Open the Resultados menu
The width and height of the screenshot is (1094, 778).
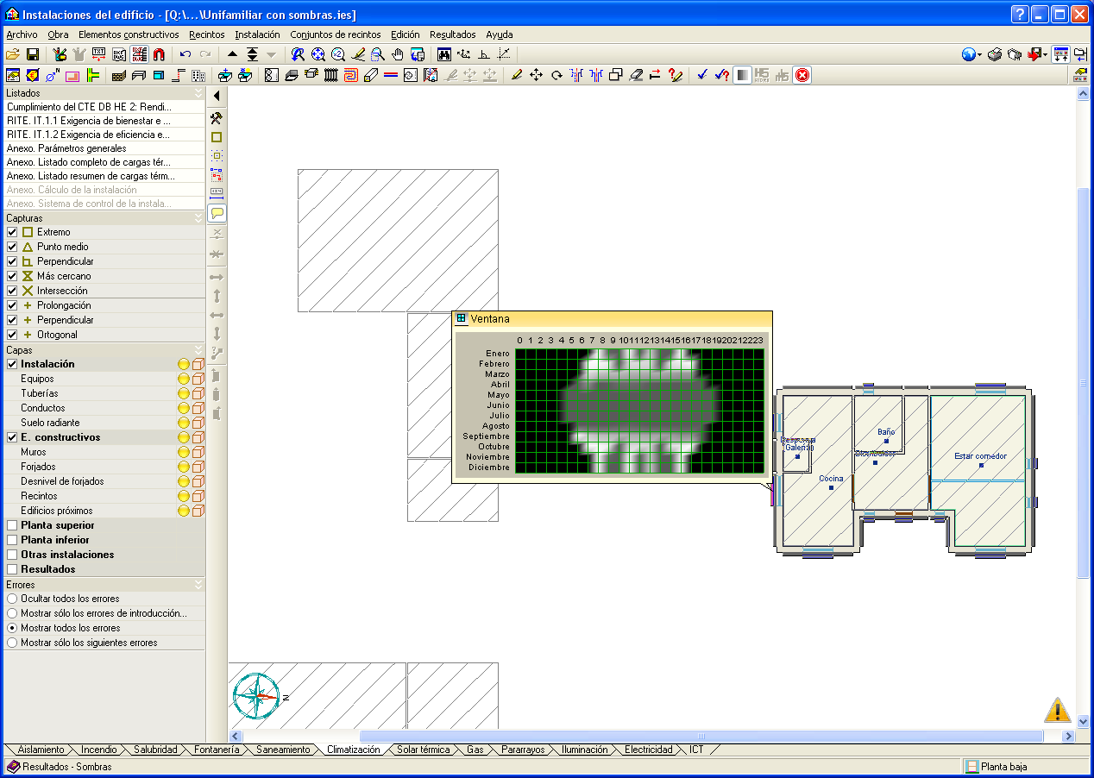(452, 35)
